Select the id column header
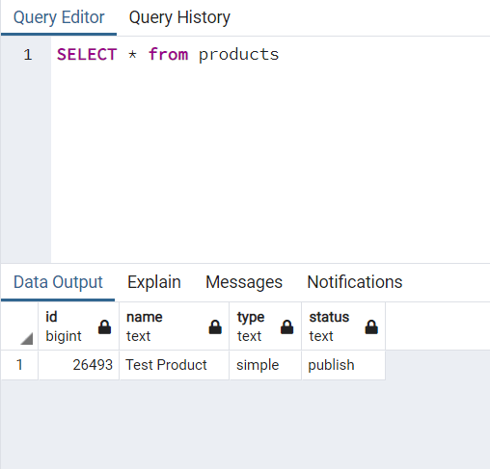The width and height of the screenshot is (490, 469). tap(78, 326)
